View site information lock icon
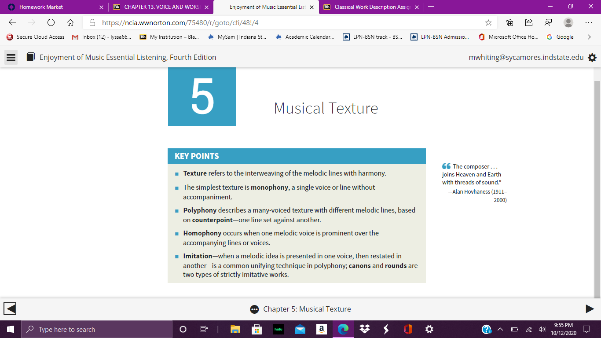The image size is (601, 338). 92,22
